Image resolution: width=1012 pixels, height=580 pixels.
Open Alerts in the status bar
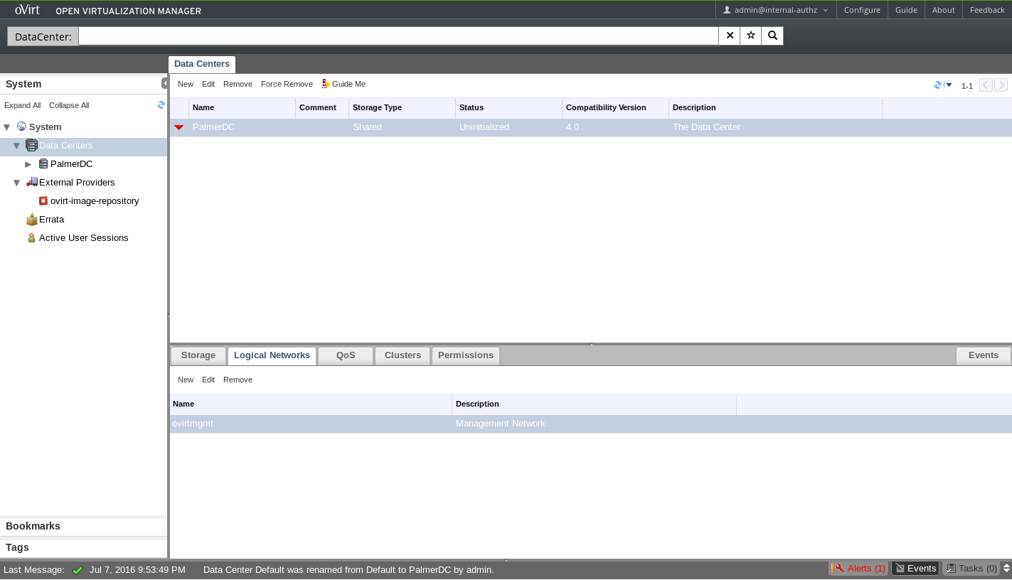pyautogui.click(x=859, y=569)
